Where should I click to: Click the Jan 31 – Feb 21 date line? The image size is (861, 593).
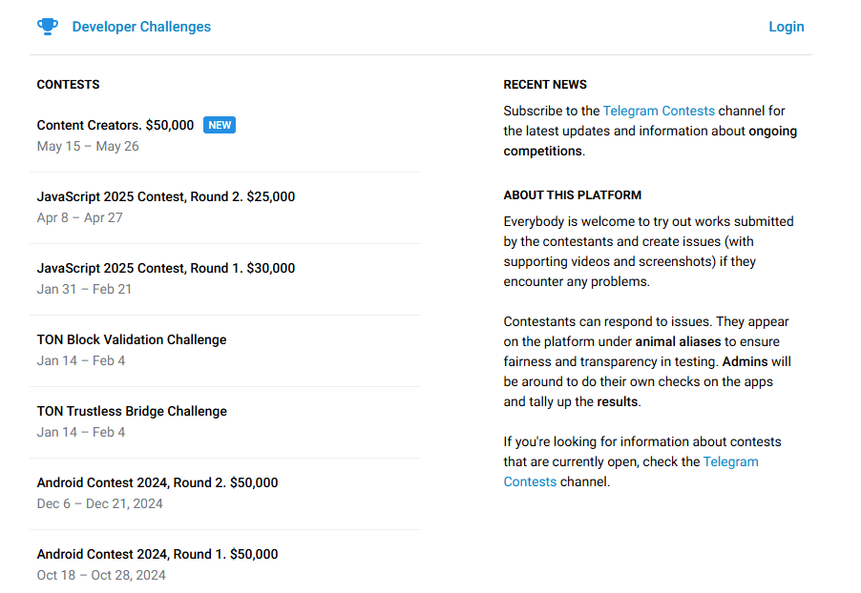coord(84,289)
